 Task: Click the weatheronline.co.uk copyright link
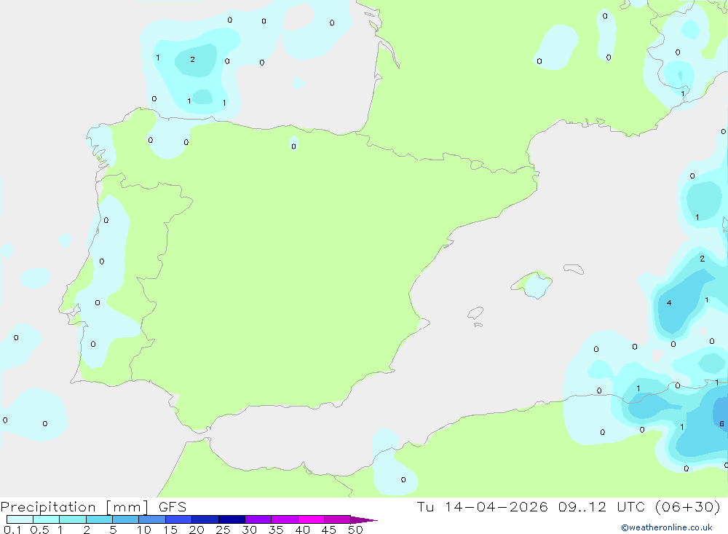coord(667,527)
